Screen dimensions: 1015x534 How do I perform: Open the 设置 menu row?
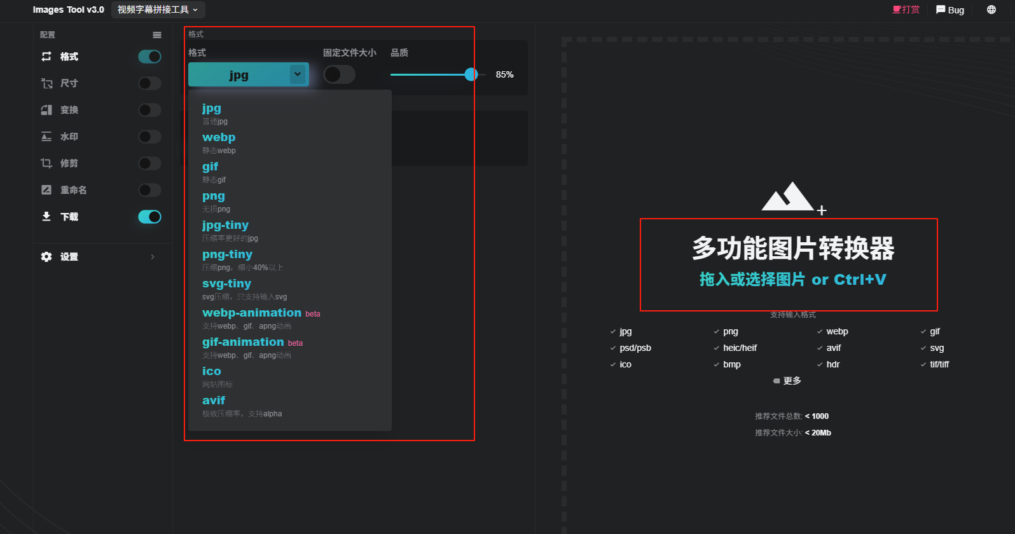[x=100, y=257]
